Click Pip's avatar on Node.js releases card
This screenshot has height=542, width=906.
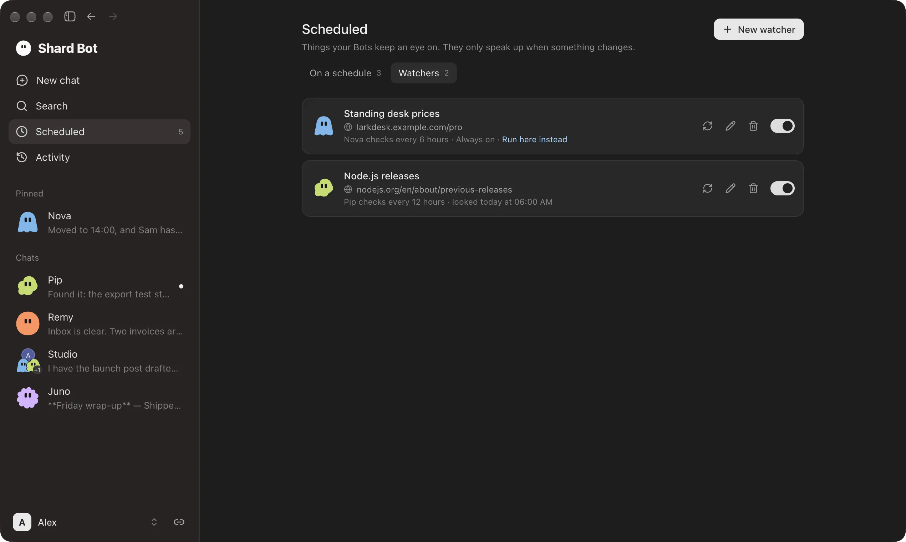324,188
